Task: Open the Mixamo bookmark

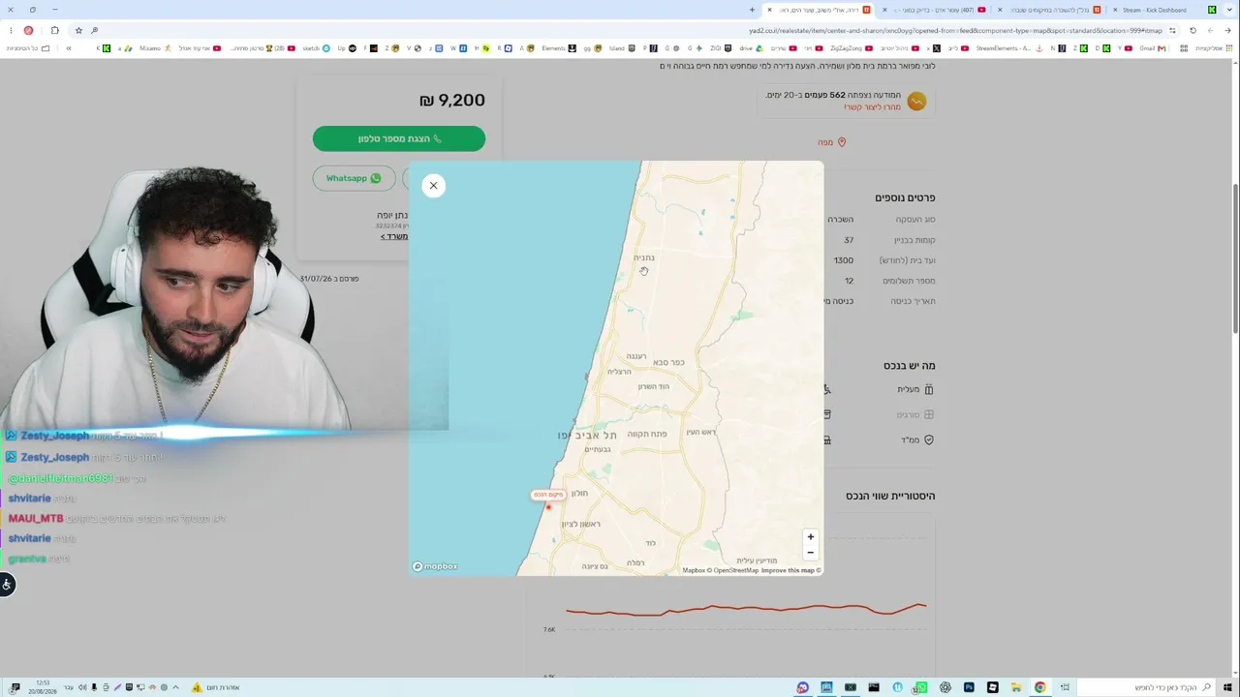Action: (155, 47)
